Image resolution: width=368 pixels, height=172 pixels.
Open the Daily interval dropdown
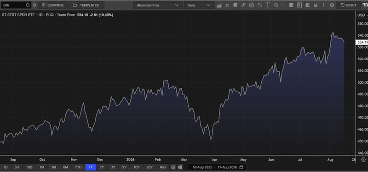(x=199, y=5)
